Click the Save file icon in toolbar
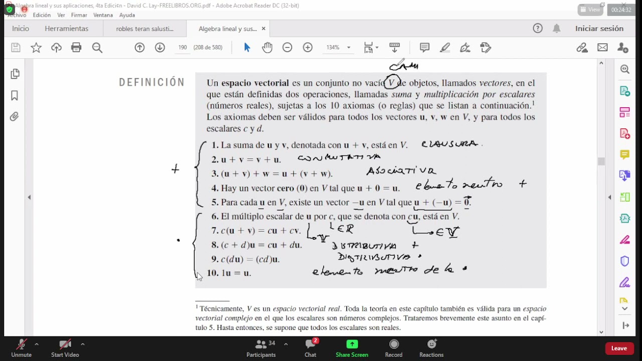 click(x=16, y=48)
